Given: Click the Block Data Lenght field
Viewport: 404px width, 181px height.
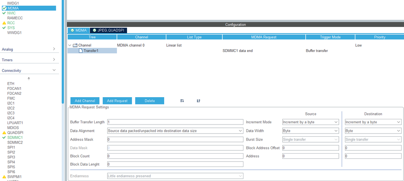Looking at the screenshot, I should click(x=175, y=164).
